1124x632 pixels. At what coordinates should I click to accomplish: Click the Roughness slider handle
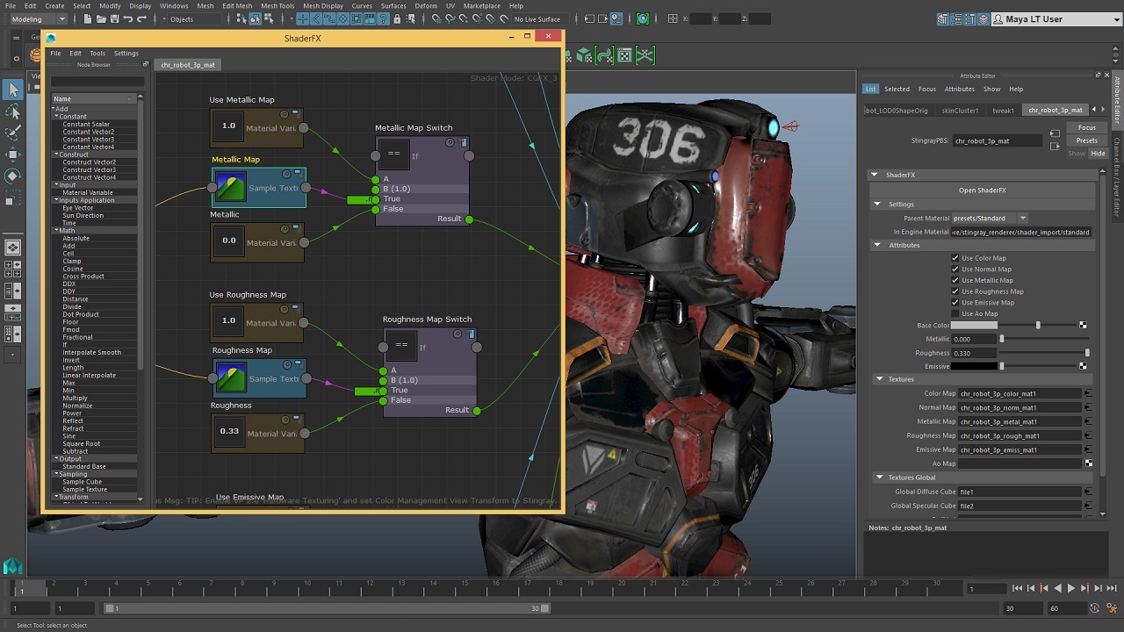click(x=1087, y=353)
